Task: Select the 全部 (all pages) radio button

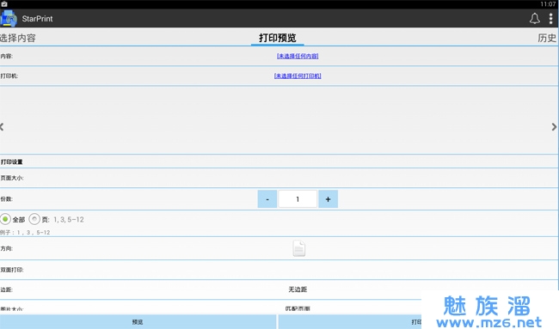Action: (5, 219)
